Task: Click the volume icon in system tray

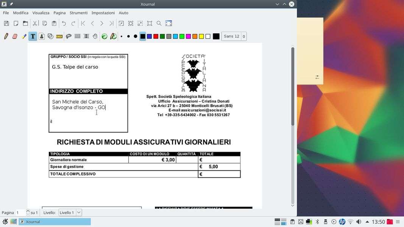Action: (359, 222)
